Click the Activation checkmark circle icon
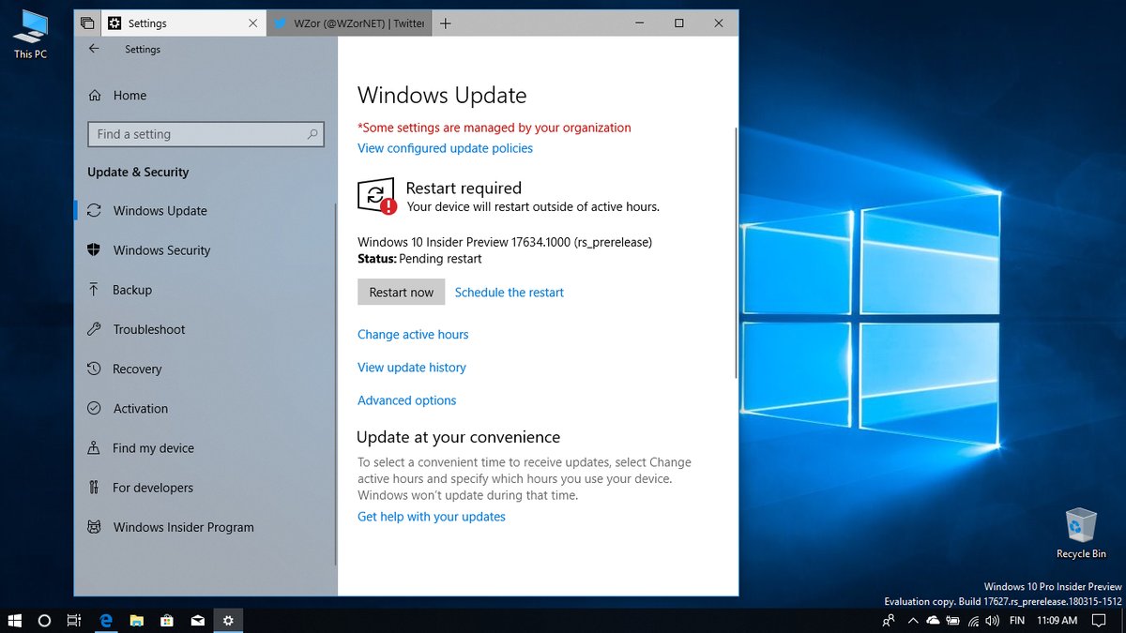Screen dimensions: 1126x633 pos(94,409)
